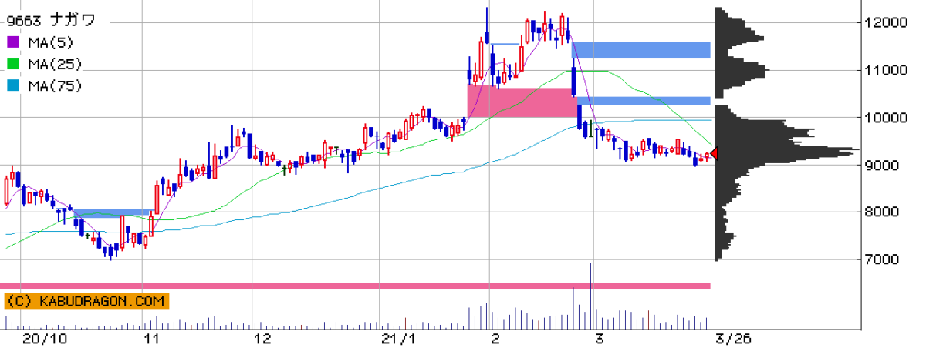Select the MA(5) legend label
926x348 pixels.
click(50, 42)
